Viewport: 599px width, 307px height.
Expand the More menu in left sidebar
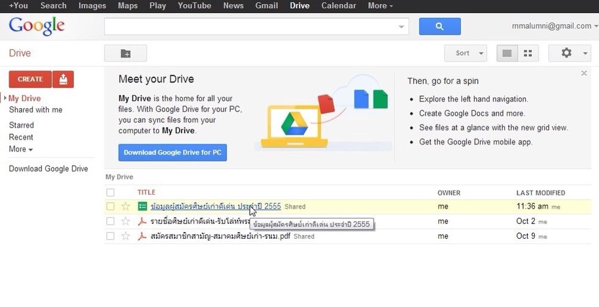pyautogui.click(x=21, y=150)
